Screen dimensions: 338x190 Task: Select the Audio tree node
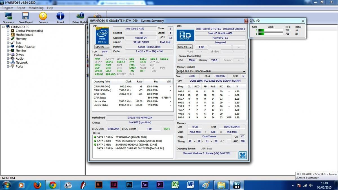point(20,59)
